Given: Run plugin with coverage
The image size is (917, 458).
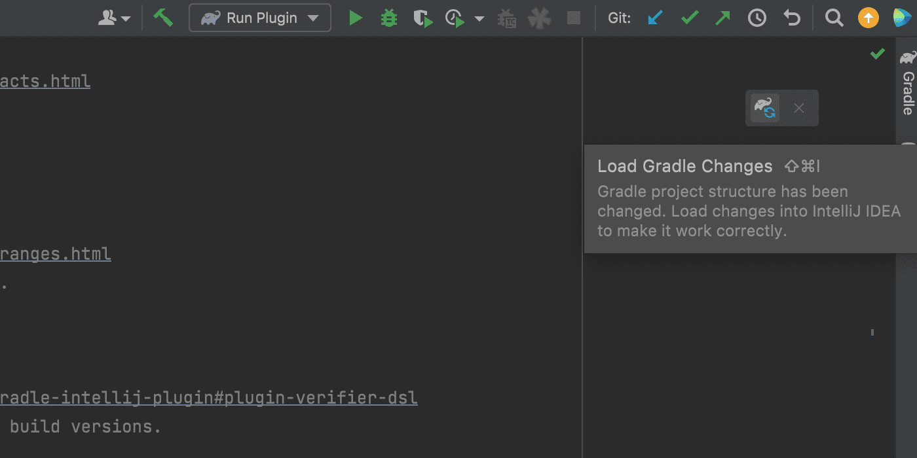Looking at the screenshot, I should [x=422, y=18].
